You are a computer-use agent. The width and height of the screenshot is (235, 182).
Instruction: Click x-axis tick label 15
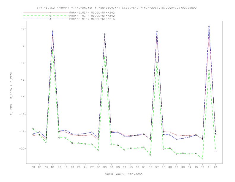point(66,167)
